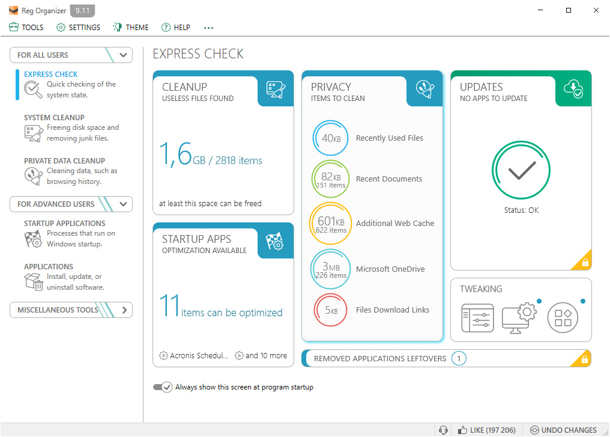Image resolution: width=610 pixels, height=437 pixels.
Task: Click the headset support icon in status bar
Action: pos(443,430)
